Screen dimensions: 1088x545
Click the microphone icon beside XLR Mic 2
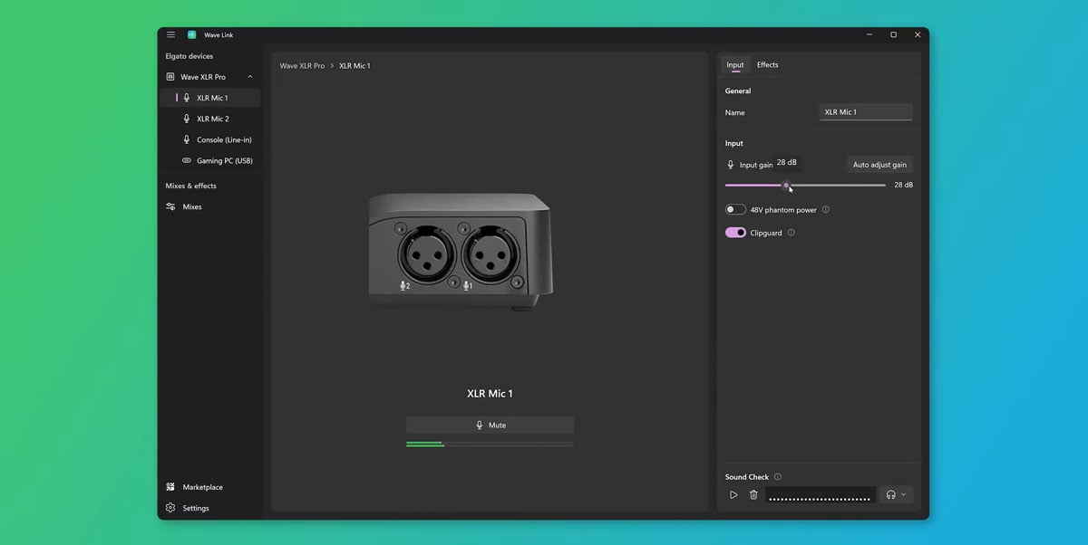coord(187,119)
